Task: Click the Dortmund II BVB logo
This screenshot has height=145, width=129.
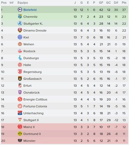Action: pyautogui.click(x=20, y=134)
